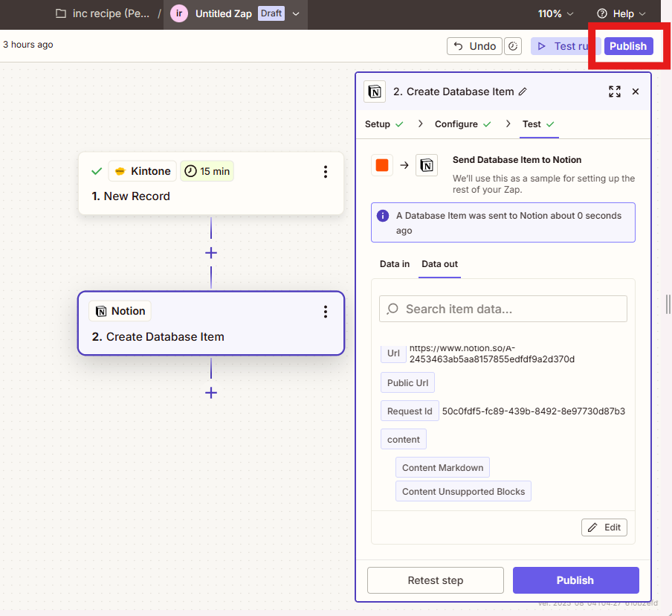Click the magnifier icon in search field
This screenshot has width=672, height=616.
(392, 309)
